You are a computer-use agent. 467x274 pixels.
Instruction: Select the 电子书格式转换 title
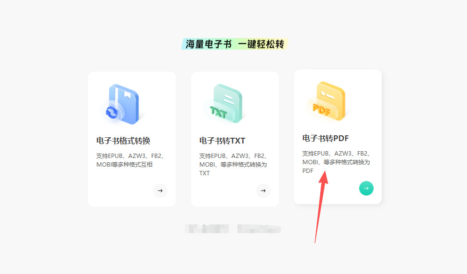pos(123,141)
